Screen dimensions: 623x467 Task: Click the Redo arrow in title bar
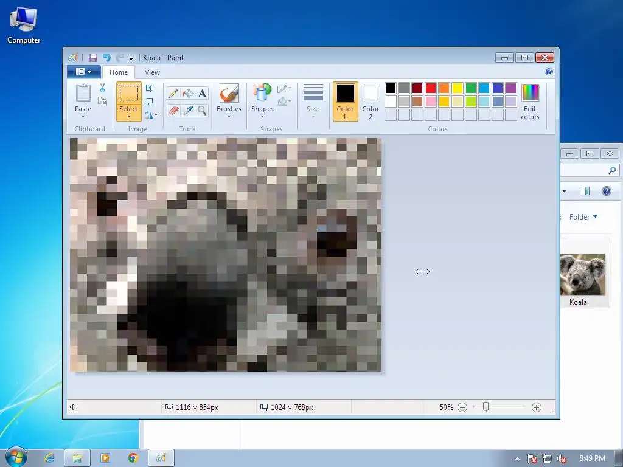click(120, 58)
